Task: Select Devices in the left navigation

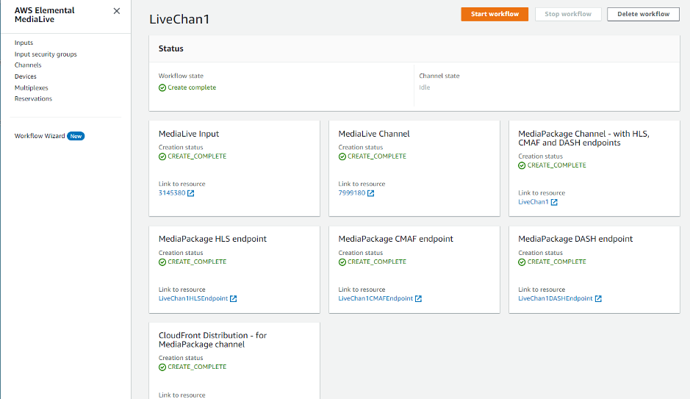Action: pyautogui.click(x=26, y=76)
